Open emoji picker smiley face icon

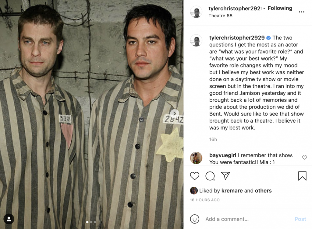tap(195, 219)
